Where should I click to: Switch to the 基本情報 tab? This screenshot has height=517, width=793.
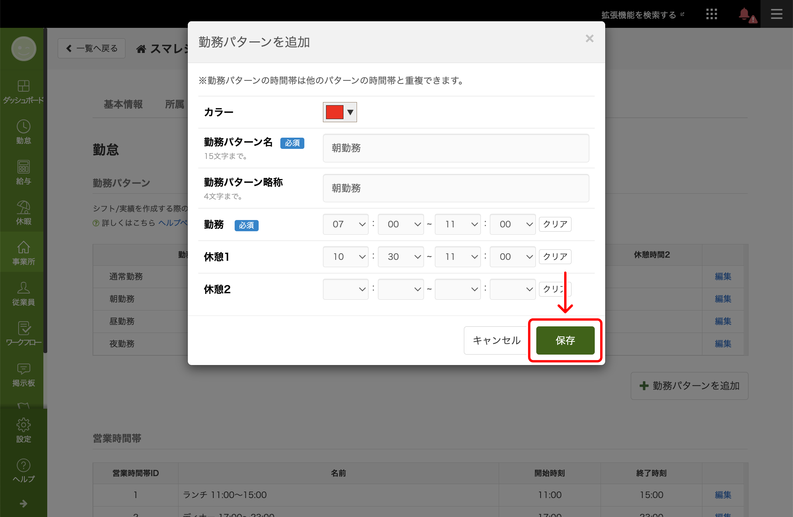tap(123, 104)
